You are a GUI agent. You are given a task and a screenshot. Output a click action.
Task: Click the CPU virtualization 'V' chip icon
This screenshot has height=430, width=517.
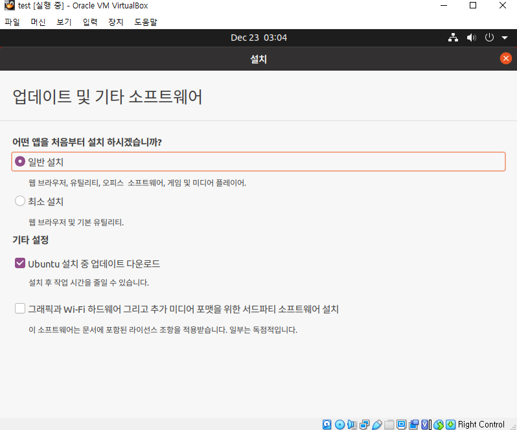pyautogui.click(x=425, y=424)
